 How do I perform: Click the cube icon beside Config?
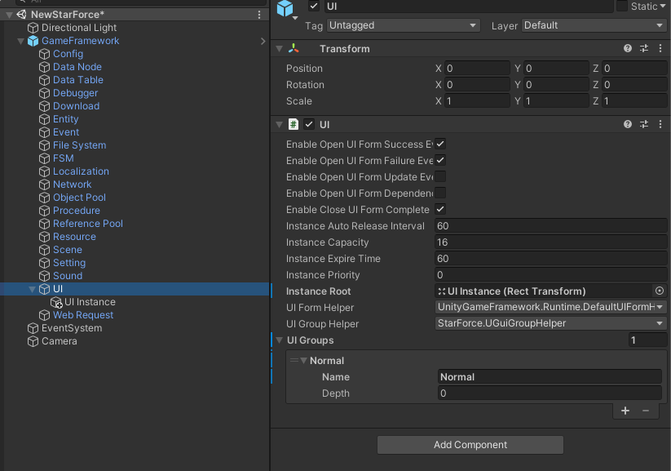tap(45, 54)
